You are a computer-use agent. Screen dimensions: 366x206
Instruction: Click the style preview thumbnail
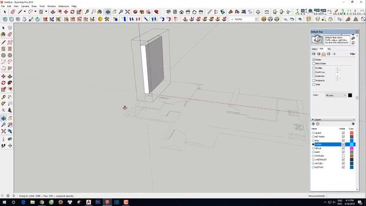click(317, 39)
